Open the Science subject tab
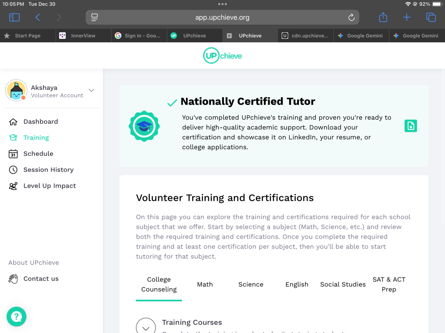Screen dimensions: 445x333 tap(251, 284)
